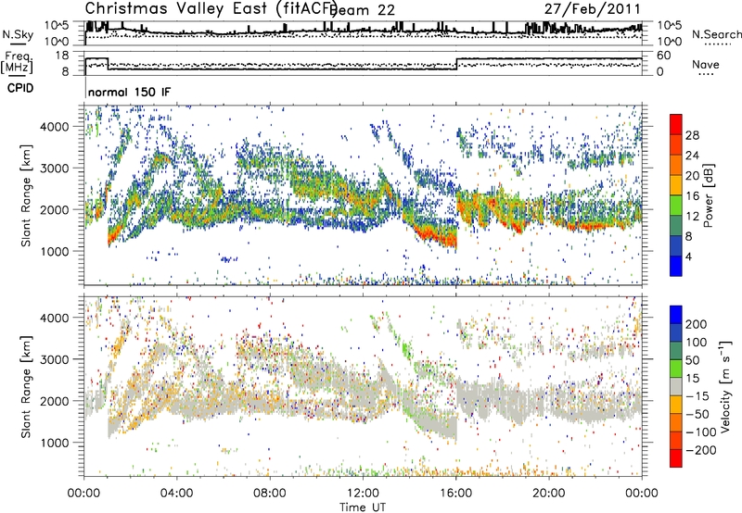
Task: Click the 'Freq. [MHz]' axis label
Action: (17, 63)
